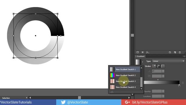Click the save to swatches library icon
This screenshot has width=186, height=105.
click(x=112, y=92)
